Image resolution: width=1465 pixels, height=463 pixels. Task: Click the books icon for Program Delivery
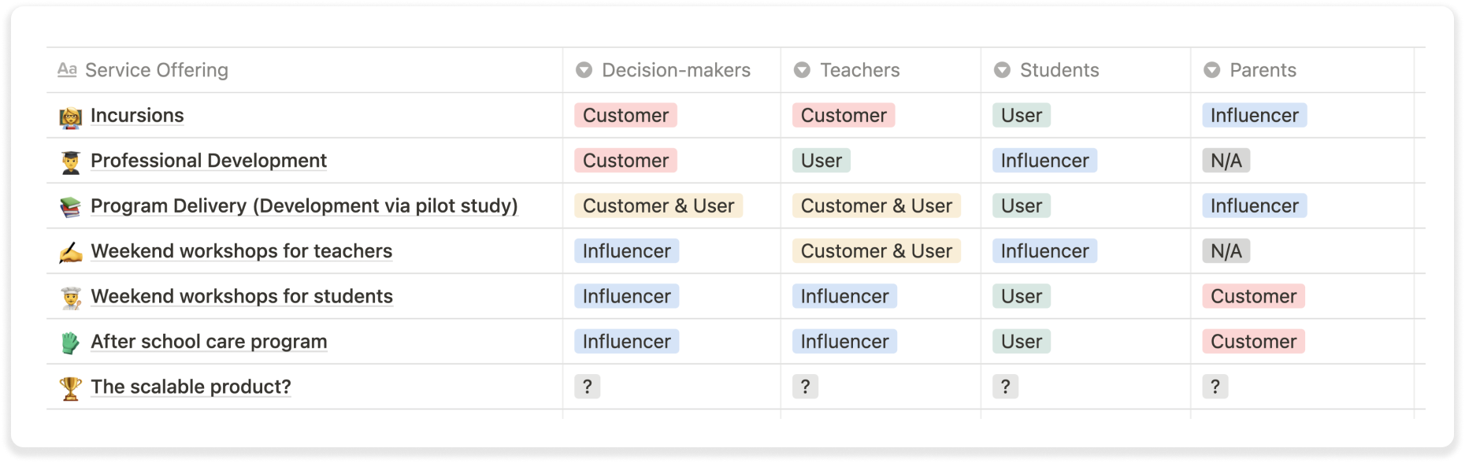[70, 206]
